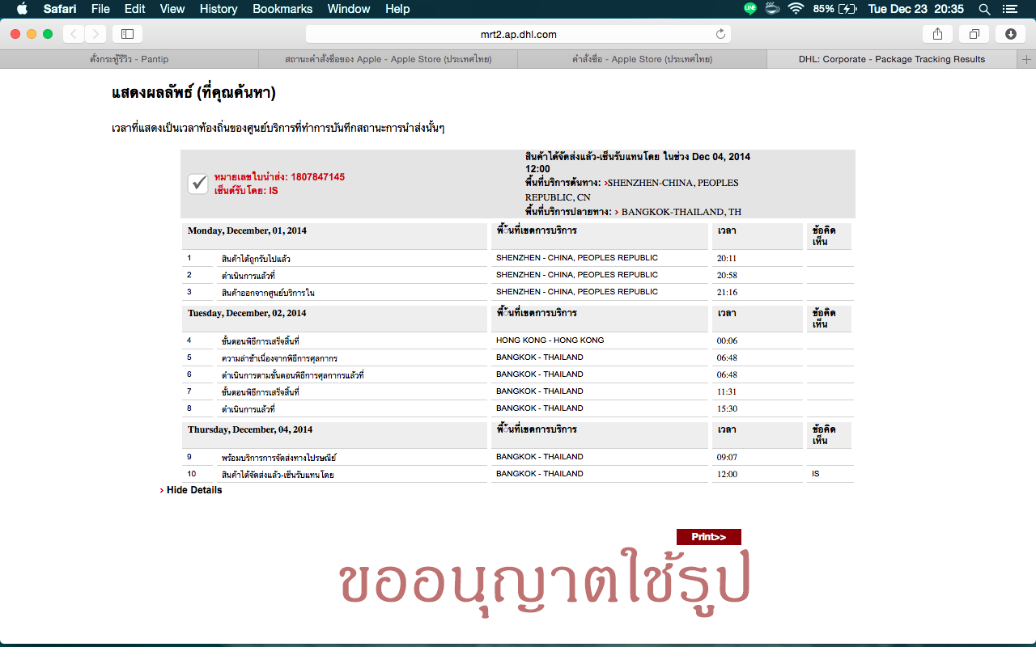Click the clock showing Tue Dec 23
The height and width of the screenshot is (647, 1036).
pos(915,9)
